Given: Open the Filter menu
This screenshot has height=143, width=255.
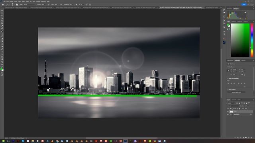Looking at the screenshot, I should tap(27, 1).
